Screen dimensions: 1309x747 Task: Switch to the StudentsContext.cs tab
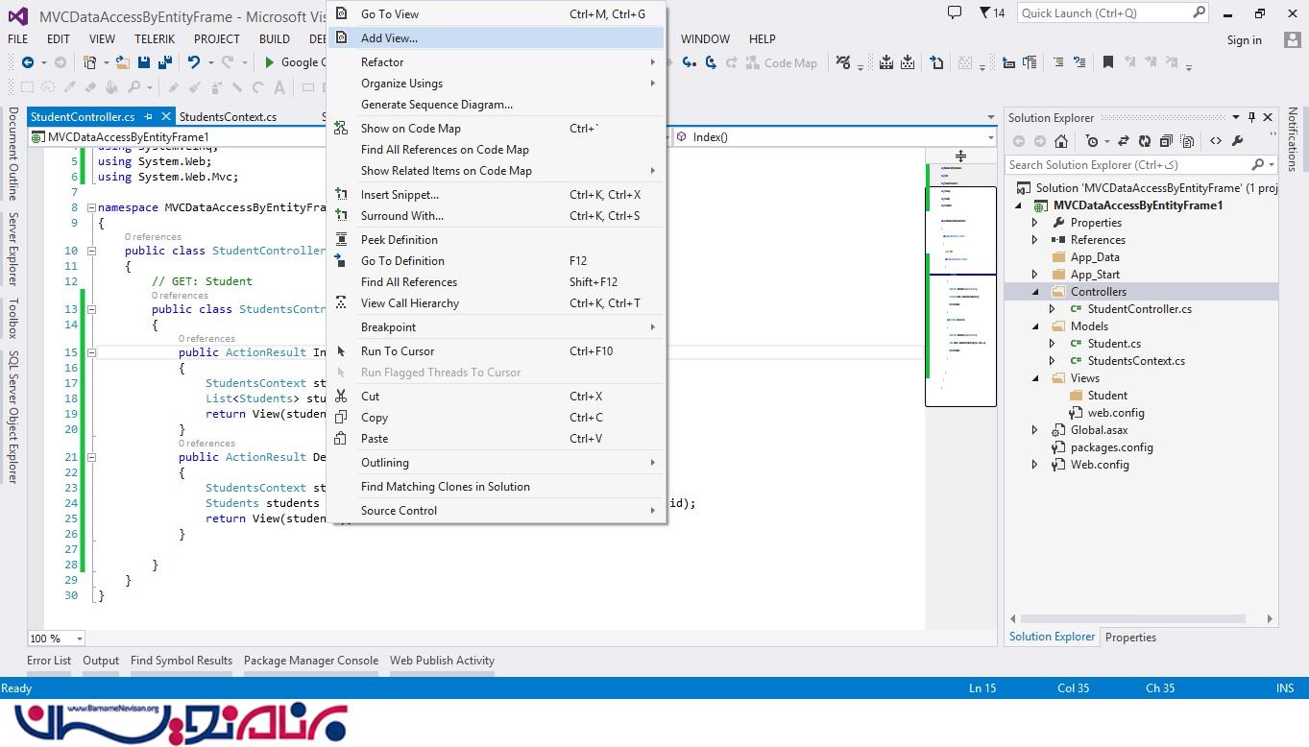pyautogui.click(x=228, y=117)
